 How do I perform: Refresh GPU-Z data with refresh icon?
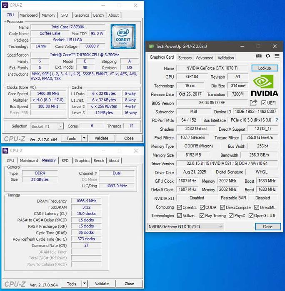(x=267, y=56)
